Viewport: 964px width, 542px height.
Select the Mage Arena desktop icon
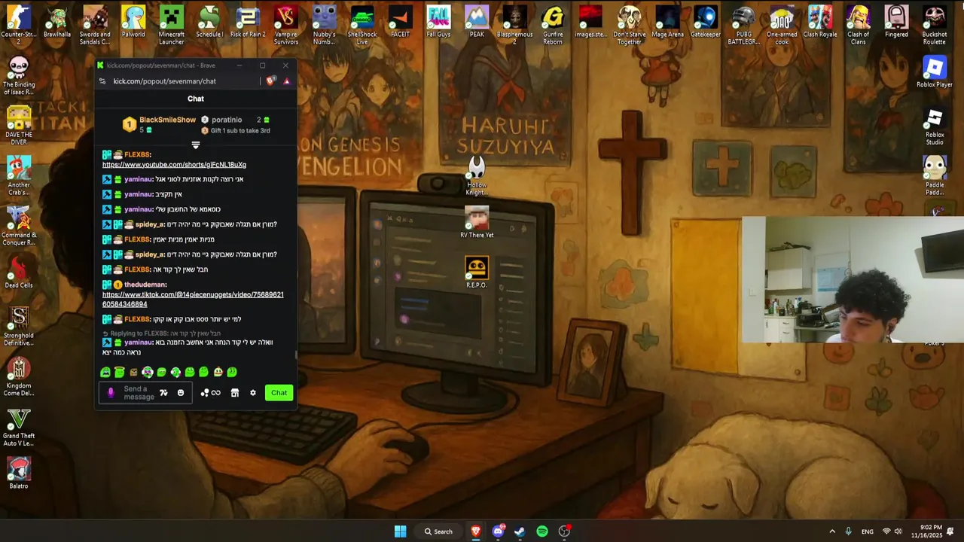[667, 23]
